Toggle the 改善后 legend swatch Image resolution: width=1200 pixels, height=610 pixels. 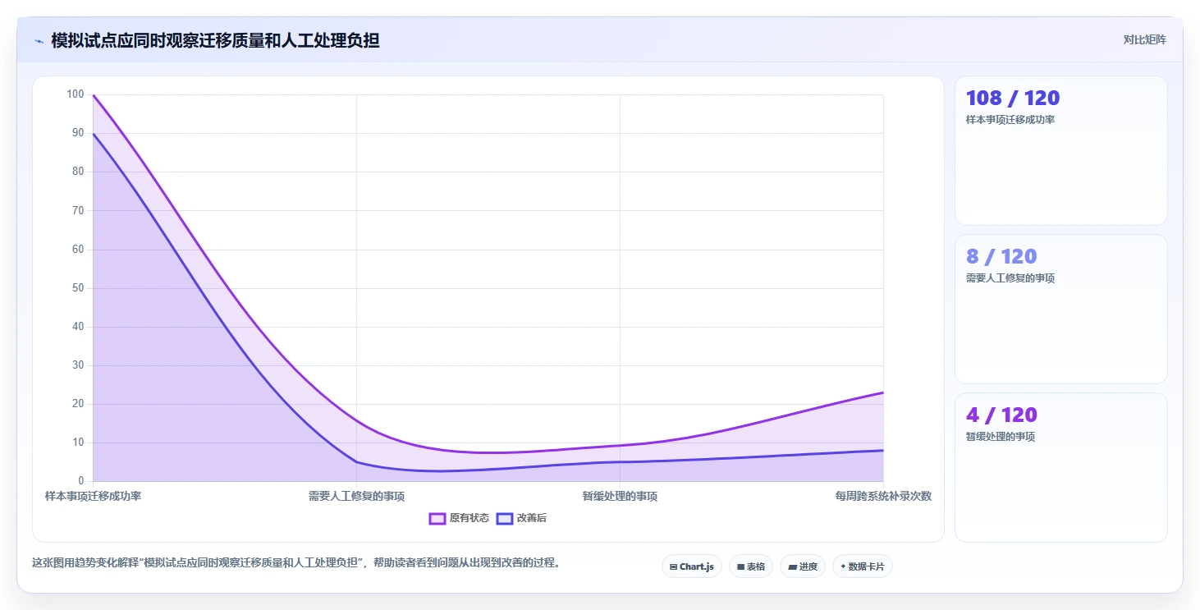click(x=505, y=518)
